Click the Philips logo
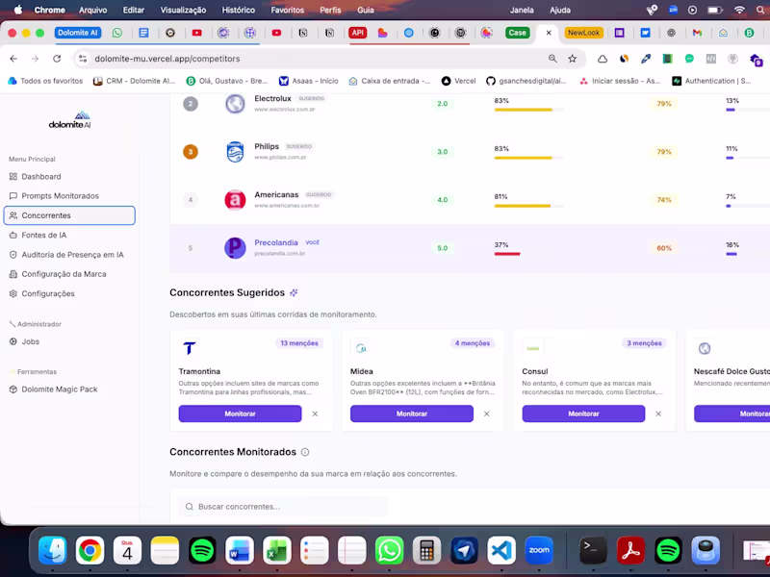 235,152
